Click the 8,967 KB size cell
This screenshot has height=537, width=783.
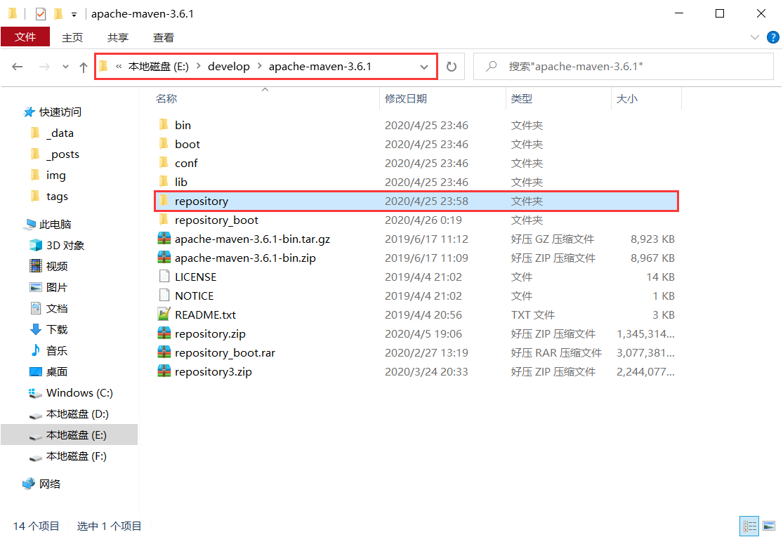click(x=652, y=258)
